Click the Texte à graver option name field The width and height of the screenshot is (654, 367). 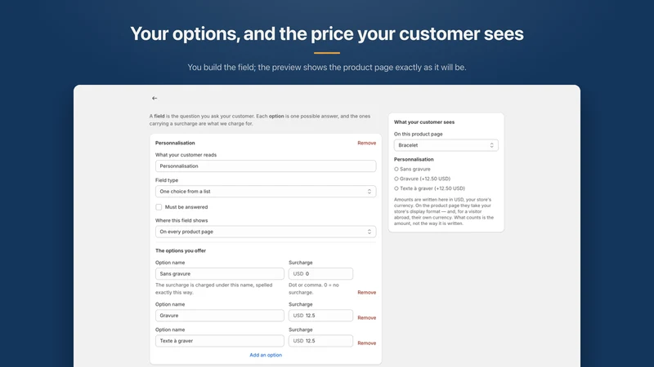click(x=220, y=341)
